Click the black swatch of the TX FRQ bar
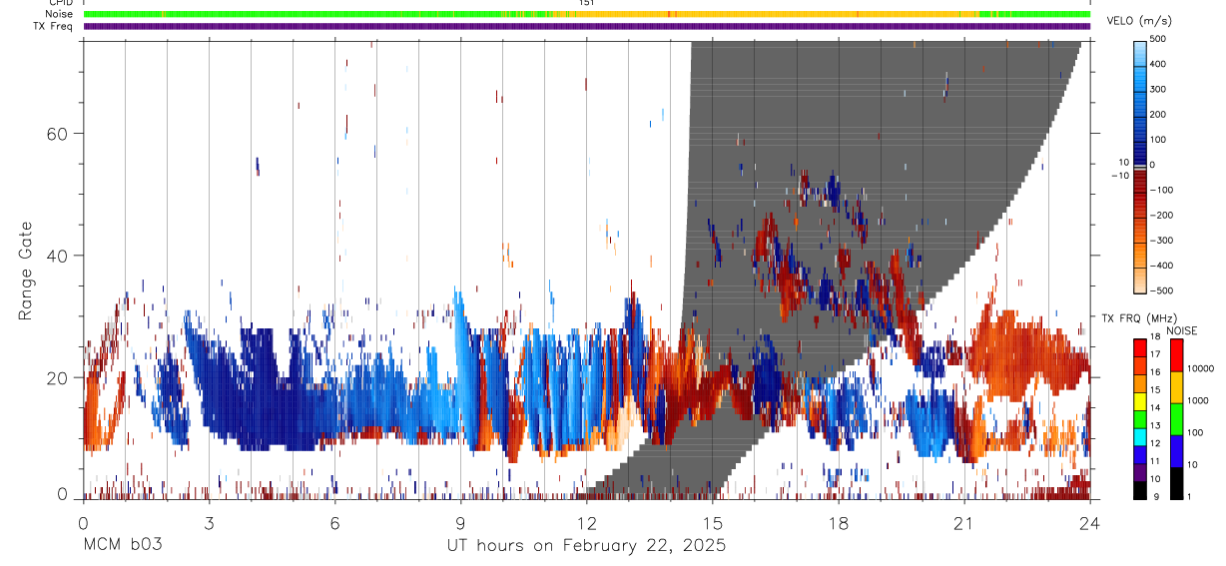 click(1140, 490)
